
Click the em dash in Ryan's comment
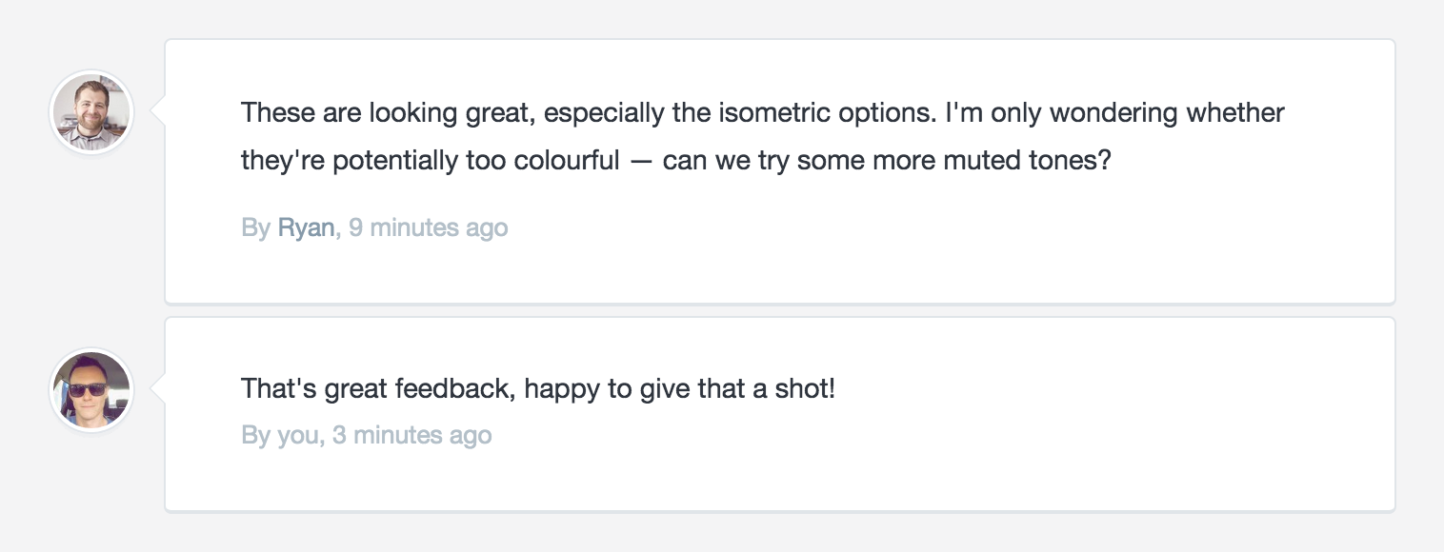(x=641, y=160)
